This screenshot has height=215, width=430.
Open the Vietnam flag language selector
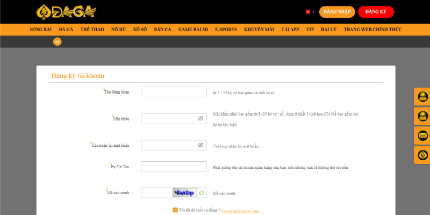(x=310, y=12)
